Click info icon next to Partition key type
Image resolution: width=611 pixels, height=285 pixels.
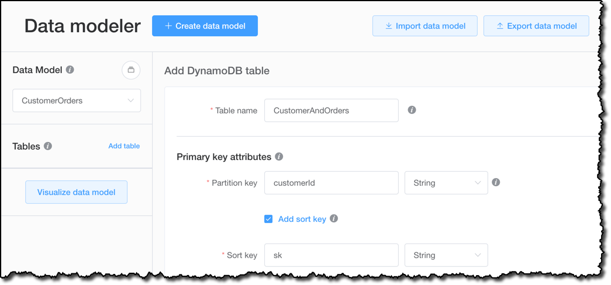click(496, 182)
